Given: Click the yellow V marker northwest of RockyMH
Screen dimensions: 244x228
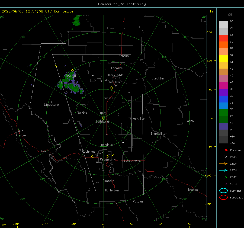Looking at the screenshot, I should tap(56, 66).
